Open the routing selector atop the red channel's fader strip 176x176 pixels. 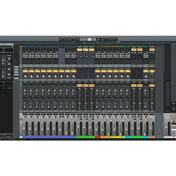98,114
